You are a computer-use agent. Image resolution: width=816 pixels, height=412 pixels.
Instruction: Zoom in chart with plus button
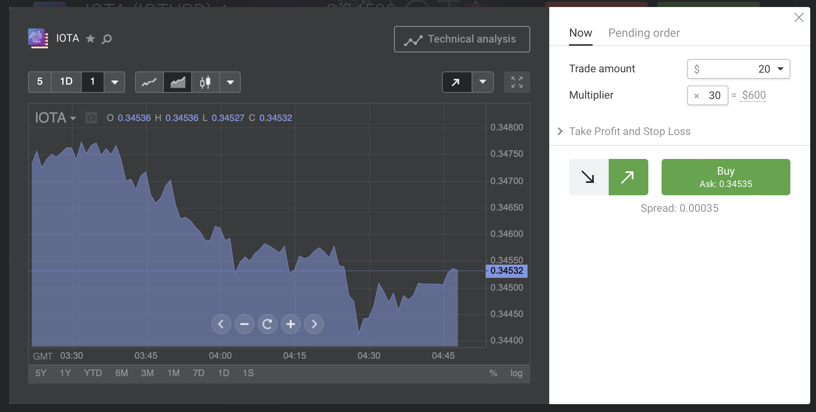(x=291, y=324)
